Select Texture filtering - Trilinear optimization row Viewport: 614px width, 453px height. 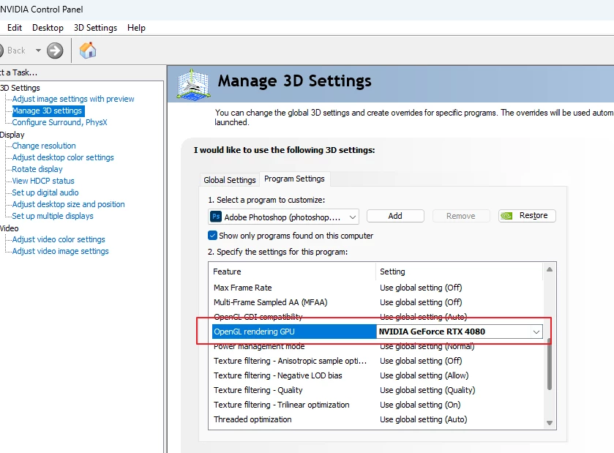(x=378, y=405)
